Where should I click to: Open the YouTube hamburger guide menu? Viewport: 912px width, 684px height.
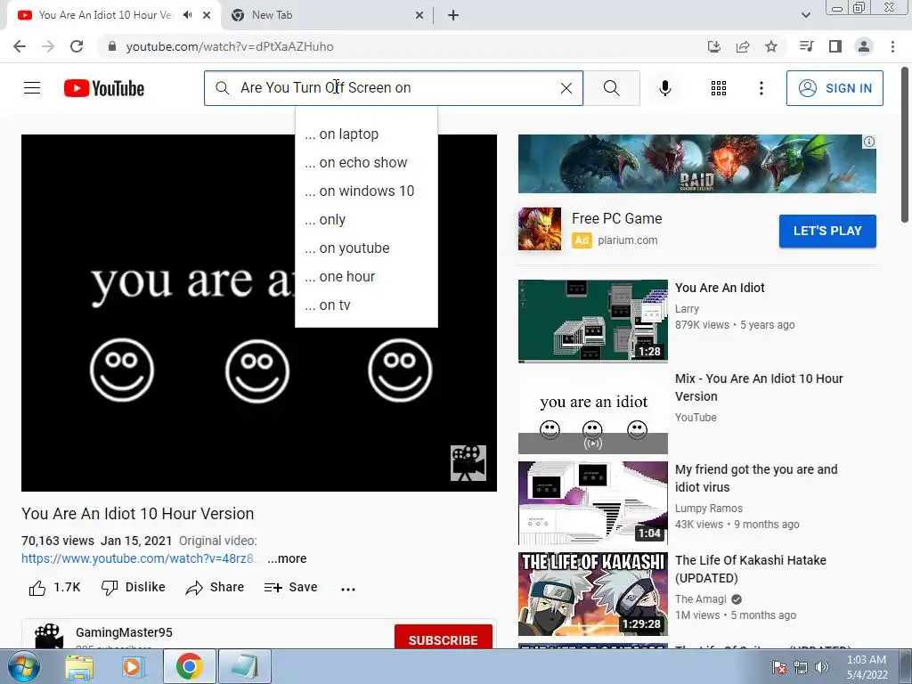coord(32,88)
